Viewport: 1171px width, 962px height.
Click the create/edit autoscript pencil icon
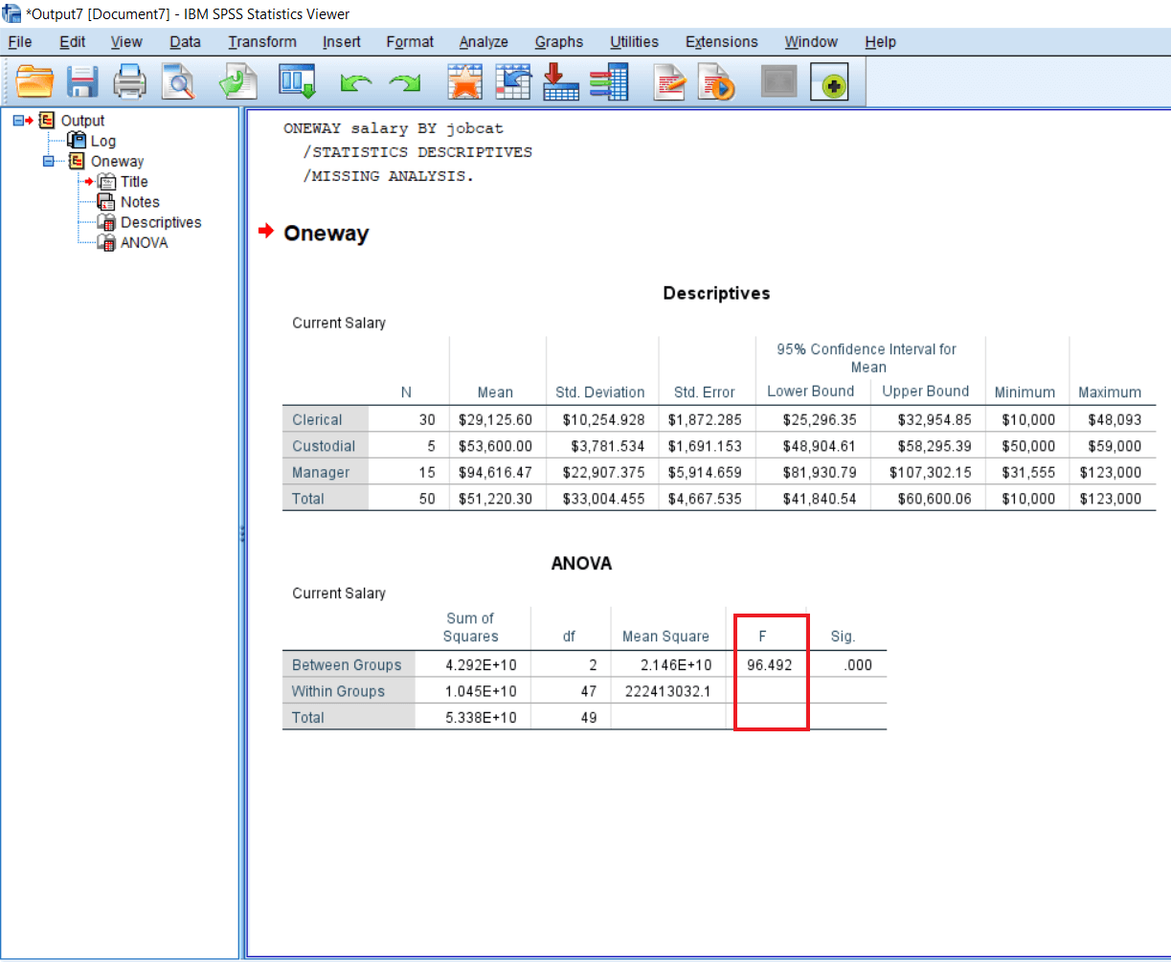(670, 82)
